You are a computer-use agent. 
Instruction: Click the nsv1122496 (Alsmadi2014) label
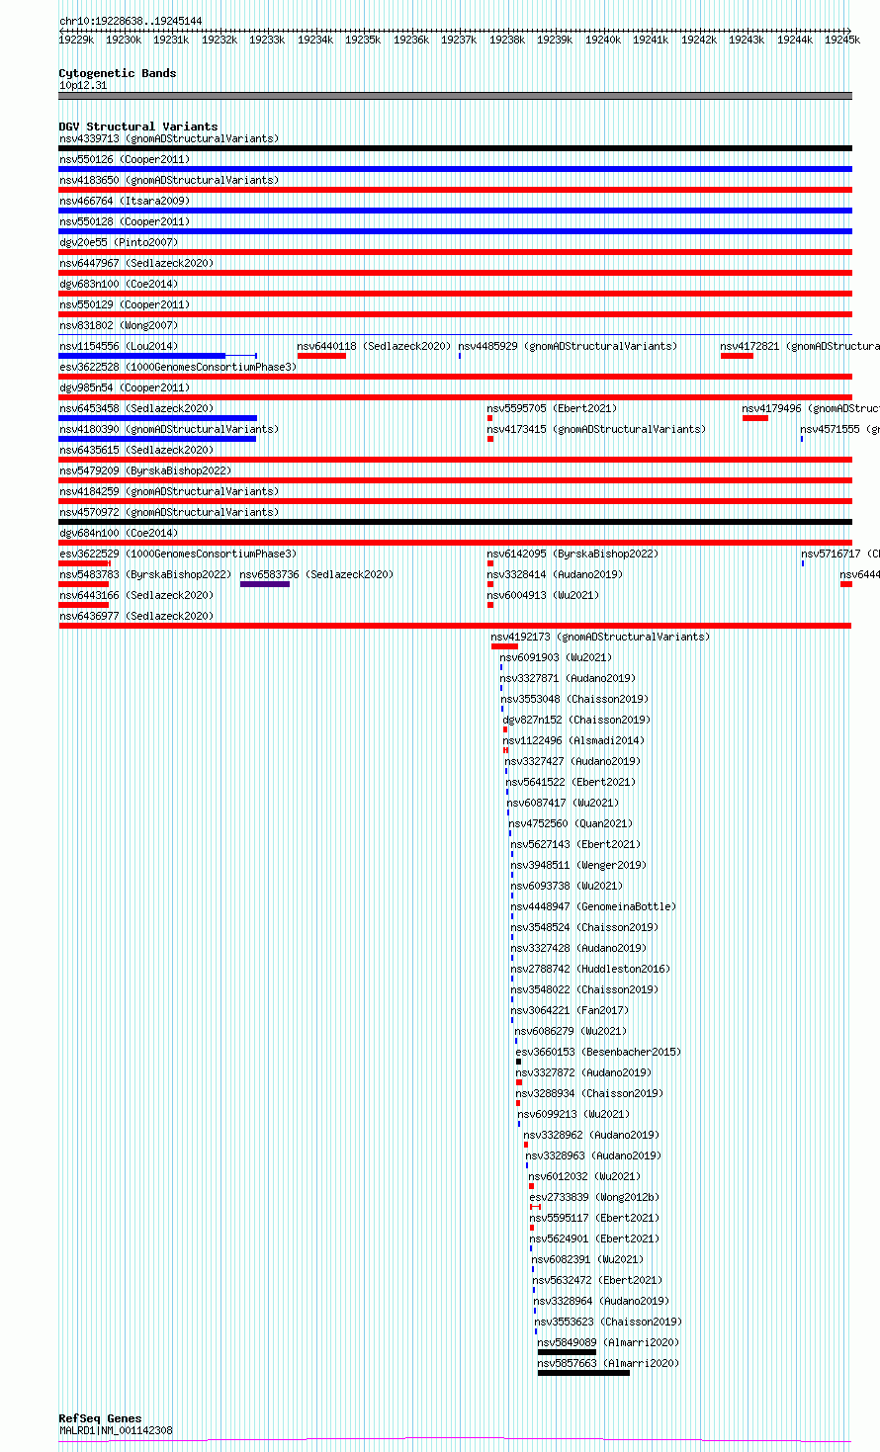click(573, 740)
